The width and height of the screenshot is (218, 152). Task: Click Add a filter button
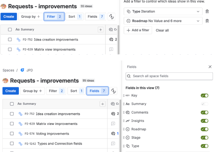[138, 30]
